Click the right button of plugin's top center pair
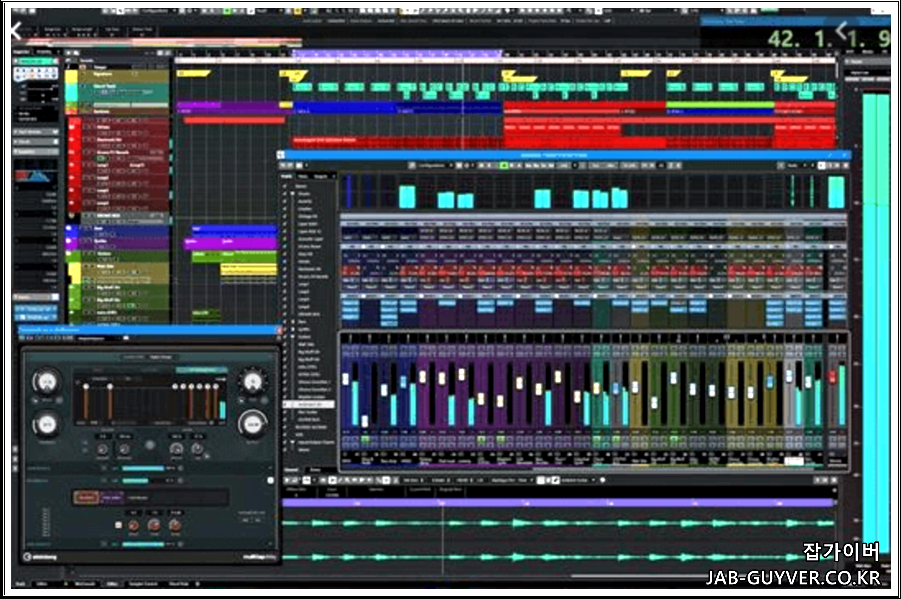This screenshot has height=599, width=901. tap(160, 357)
